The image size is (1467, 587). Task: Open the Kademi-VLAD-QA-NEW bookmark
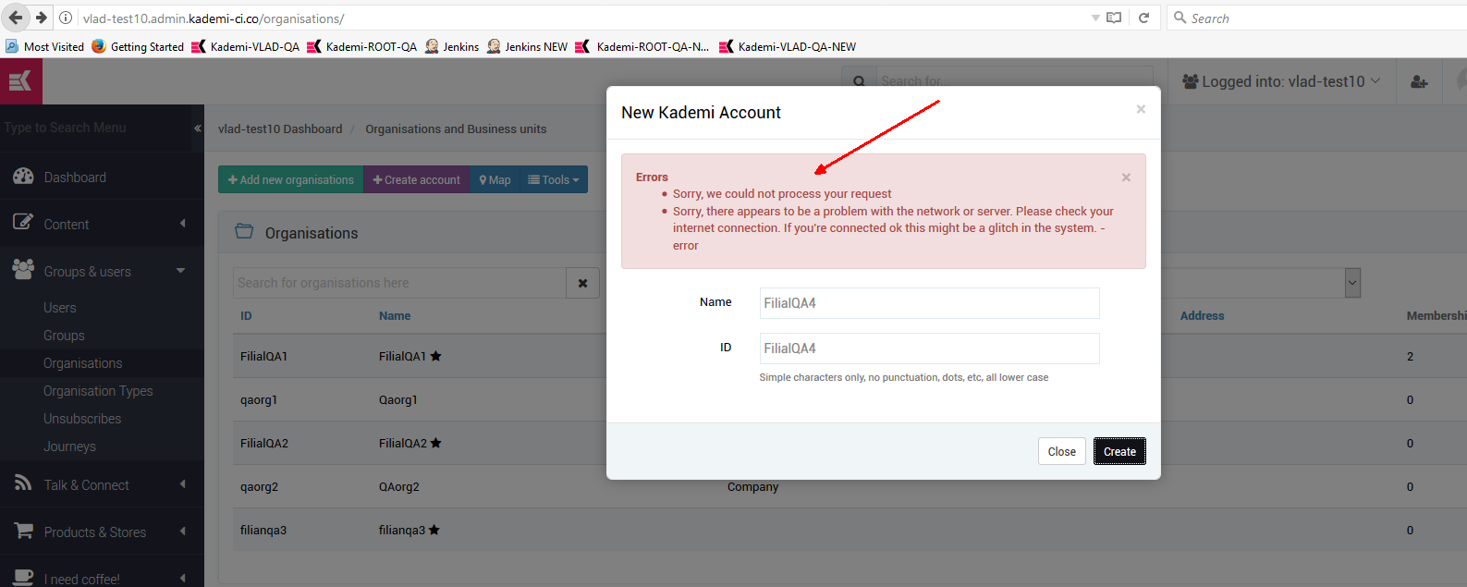click(788, 46)
